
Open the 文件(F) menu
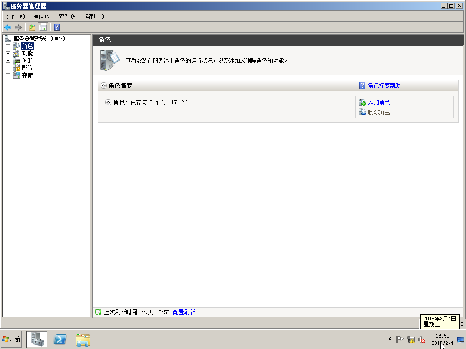click(15, 16)
